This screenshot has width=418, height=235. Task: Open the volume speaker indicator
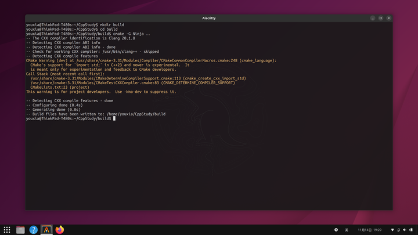[x=405, y=230]
